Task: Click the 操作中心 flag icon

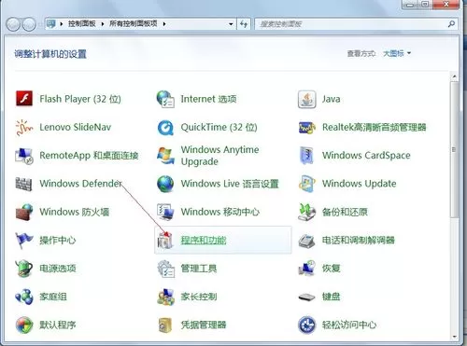Action: point(24,241)
